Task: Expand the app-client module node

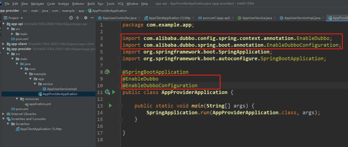Action: [x=3, y=44]
